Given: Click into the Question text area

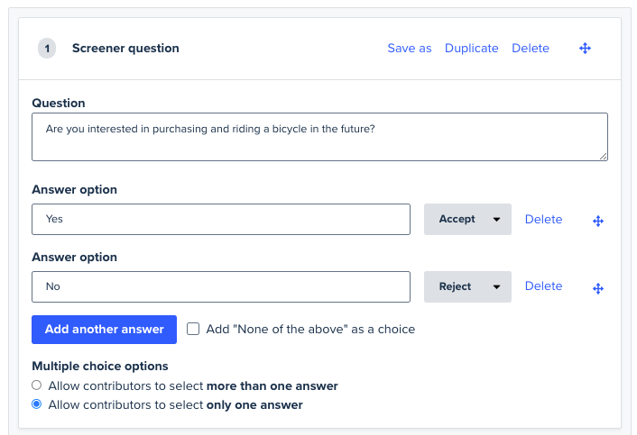Looking at the screenshot, I should coord(319,137).
